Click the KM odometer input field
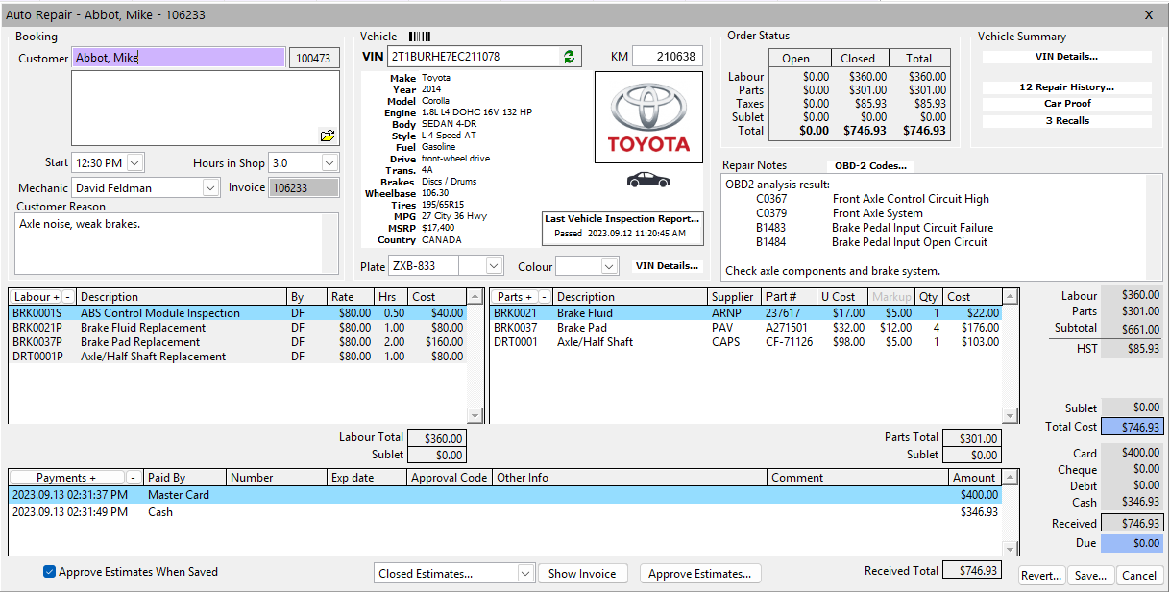Image resolution: width=1170 pixels, height=593 pixels. 667,57
